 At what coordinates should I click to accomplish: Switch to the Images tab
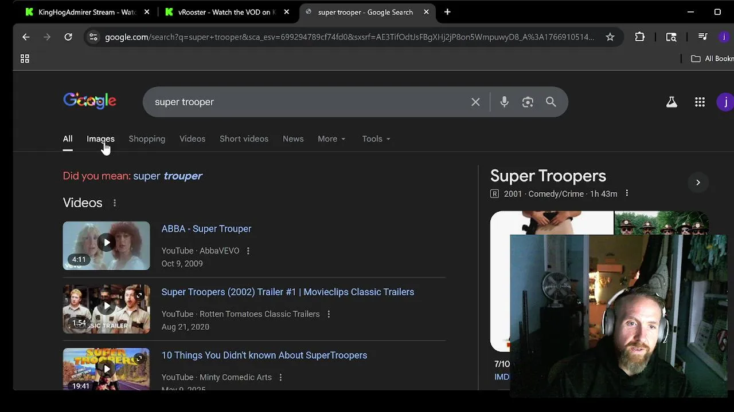tap(100, 139)
